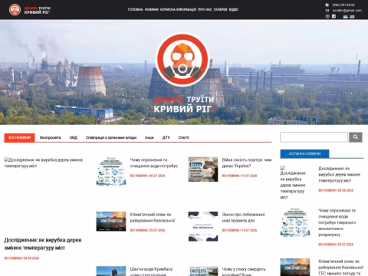Open article Шахтні води Кривбасу

(152, 271)
